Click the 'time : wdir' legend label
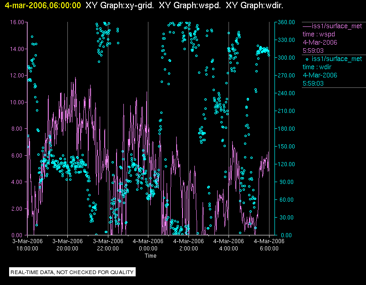The height and width of the screenshot is (285, 366). point(317,67)
